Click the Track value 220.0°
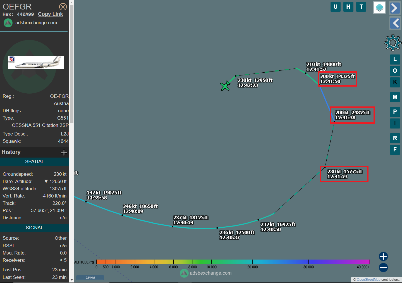The image size is (402, 283). tap(59, 203)
